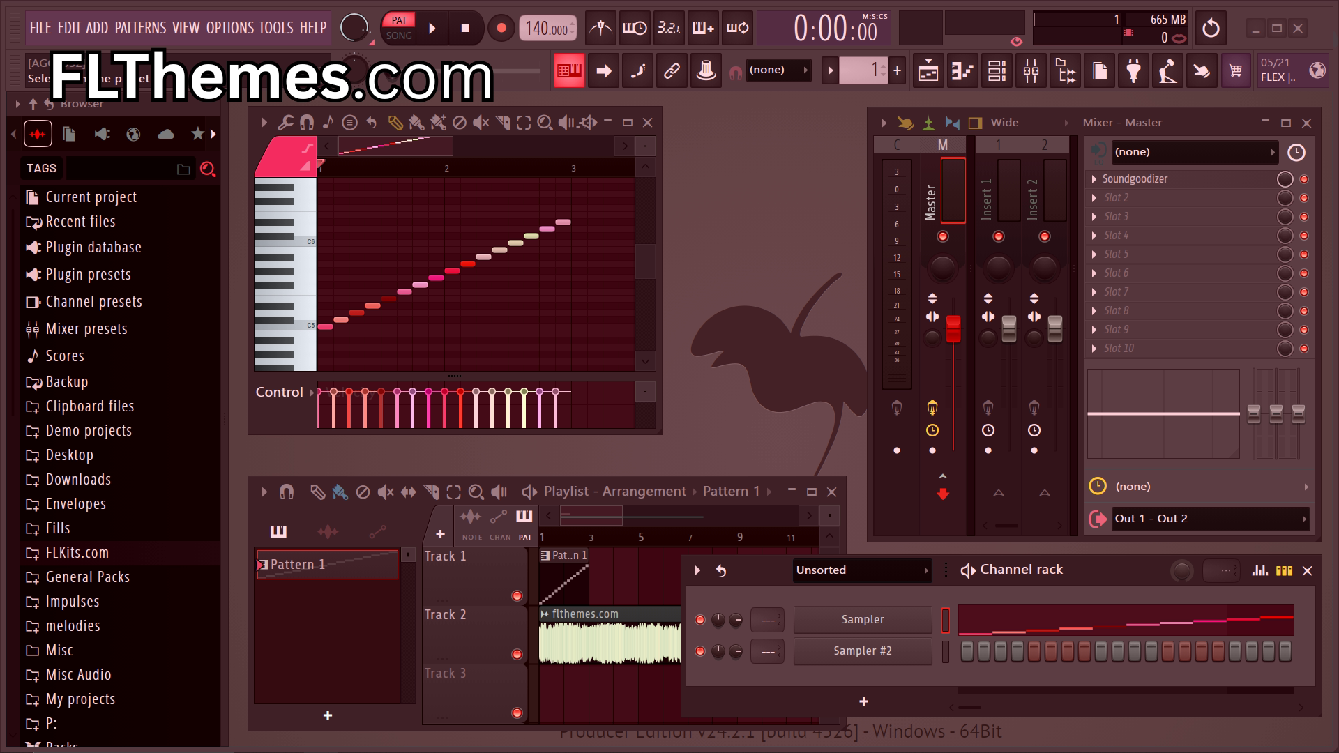
Task: Open the piano roll Control lane dropdown
Action: tap(285, 393)
